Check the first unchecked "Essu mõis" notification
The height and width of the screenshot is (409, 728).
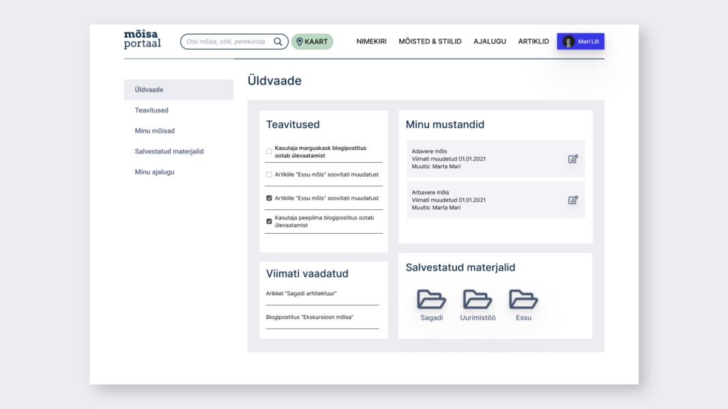(x=269, y=175)
